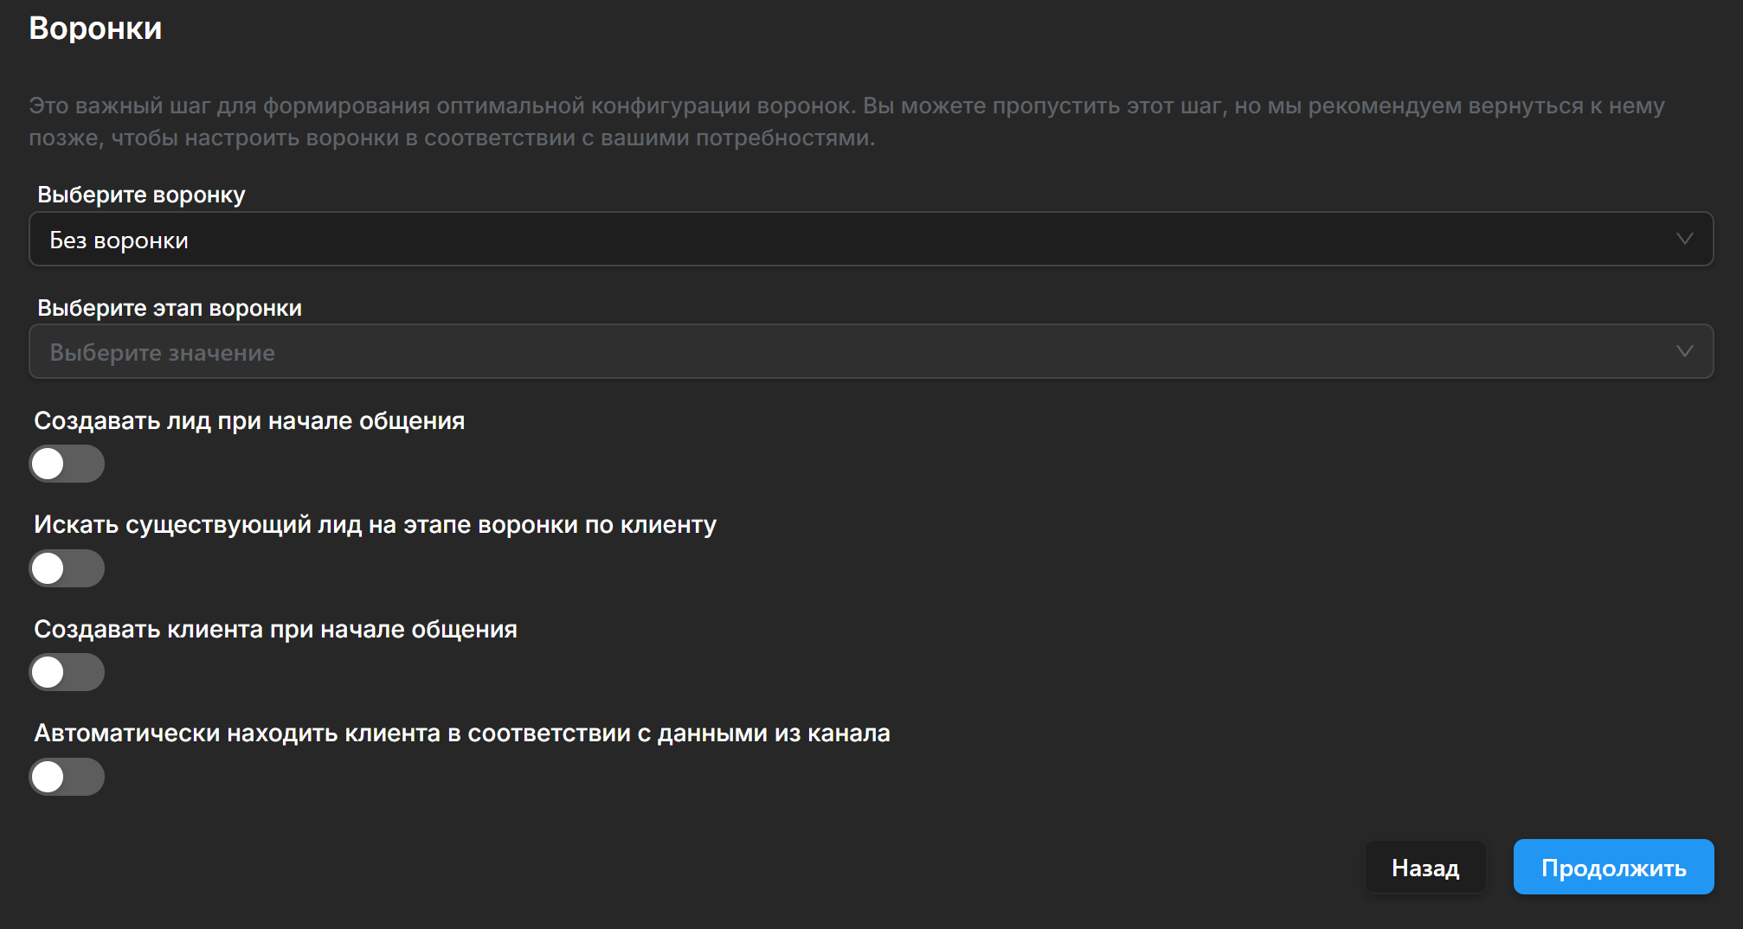Click the 'Создавать клиента при начале общения' label

coord(275,629)
